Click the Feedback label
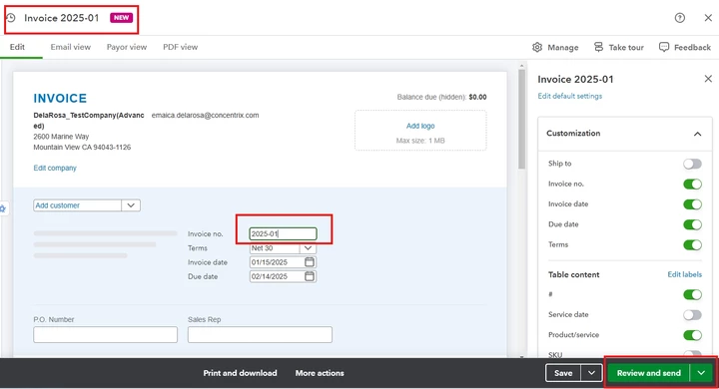Viewport: 719px width, 389px height. coord(692,47)
